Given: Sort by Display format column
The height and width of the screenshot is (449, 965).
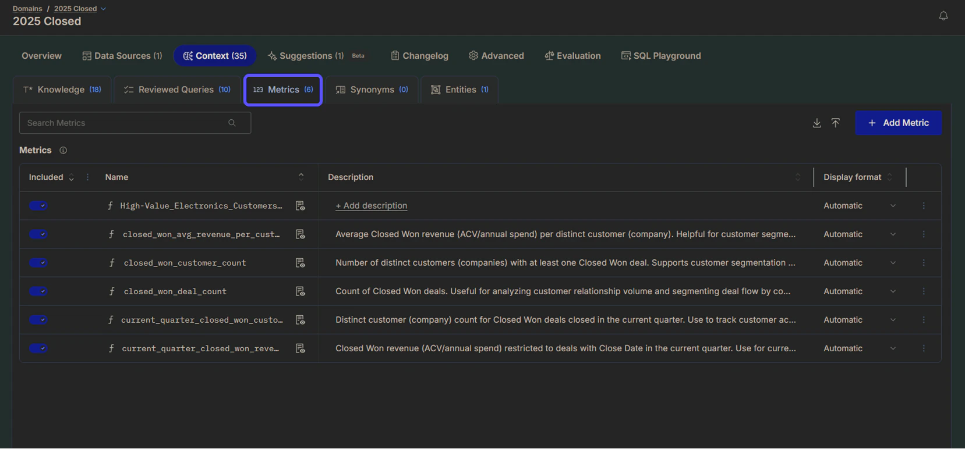Looking at the screenshot, I should pyautogui.click(x=889, y=177).
